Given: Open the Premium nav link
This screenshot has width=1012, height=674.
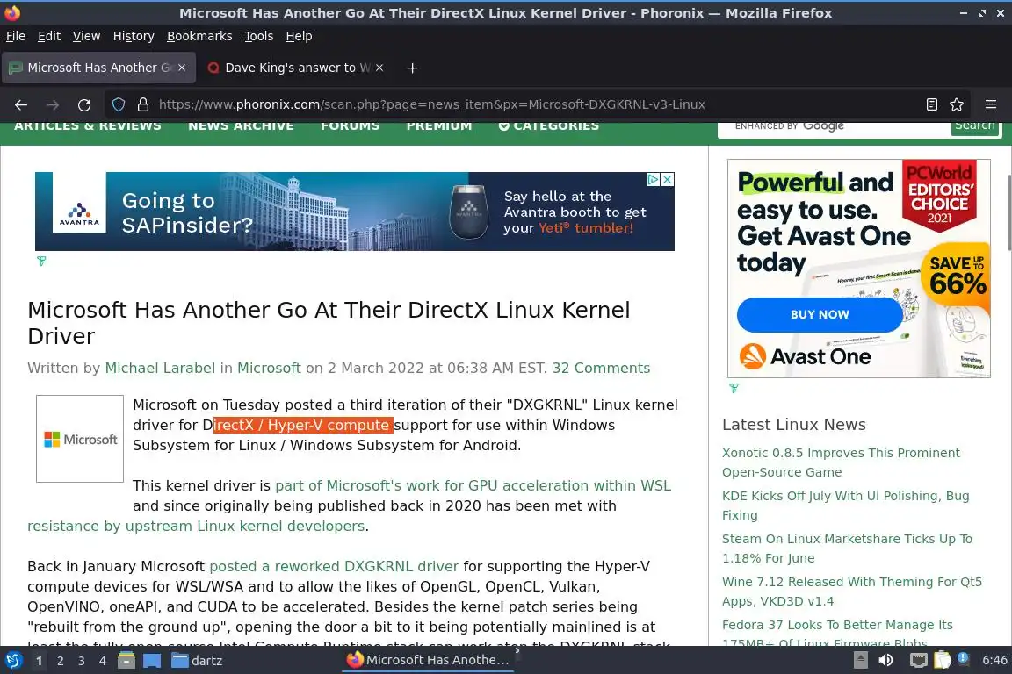Looking at the screenshot, I should [x=439, y=126].
